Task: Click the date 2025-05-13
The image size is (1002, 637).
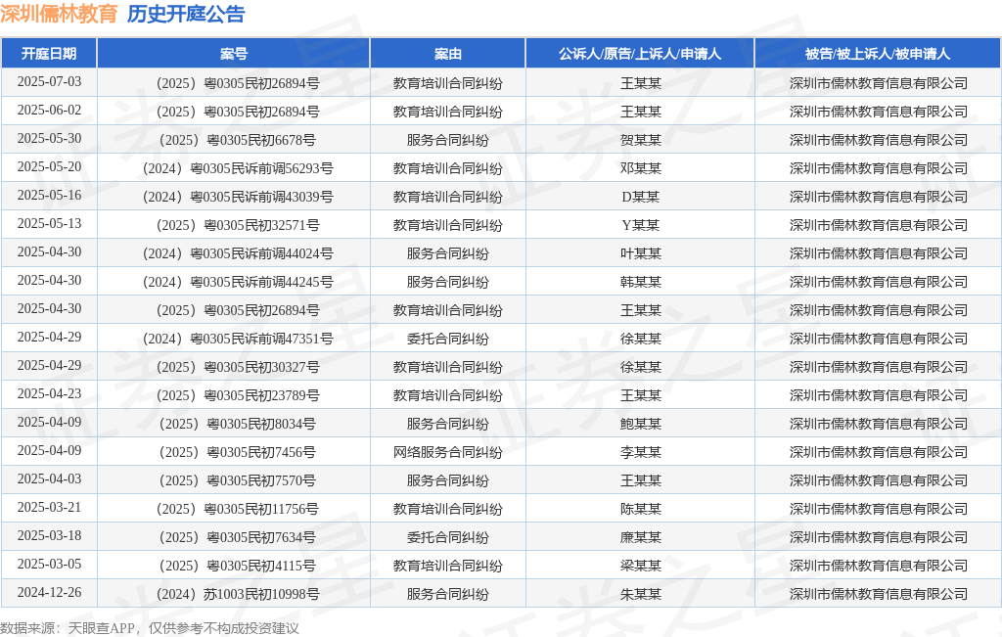Action: (49, 224)
